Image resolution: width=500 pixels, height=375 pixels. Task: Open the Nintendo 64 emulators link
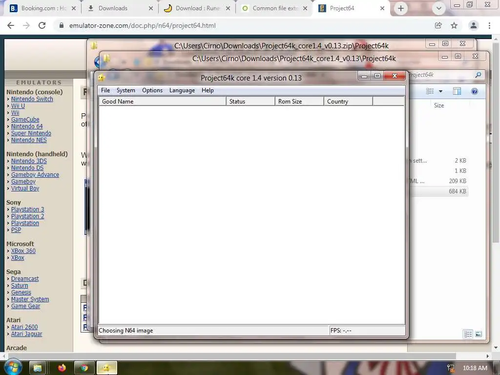[27, 126]
